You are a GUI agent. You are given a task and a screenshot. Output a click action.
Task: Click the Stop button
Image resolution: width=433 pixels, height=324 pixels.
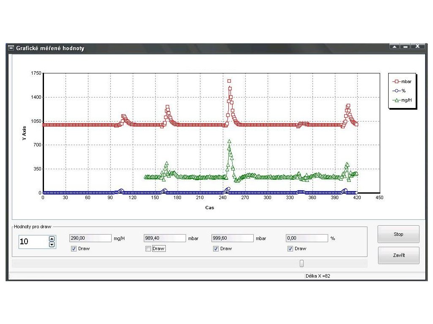(398, 234)
